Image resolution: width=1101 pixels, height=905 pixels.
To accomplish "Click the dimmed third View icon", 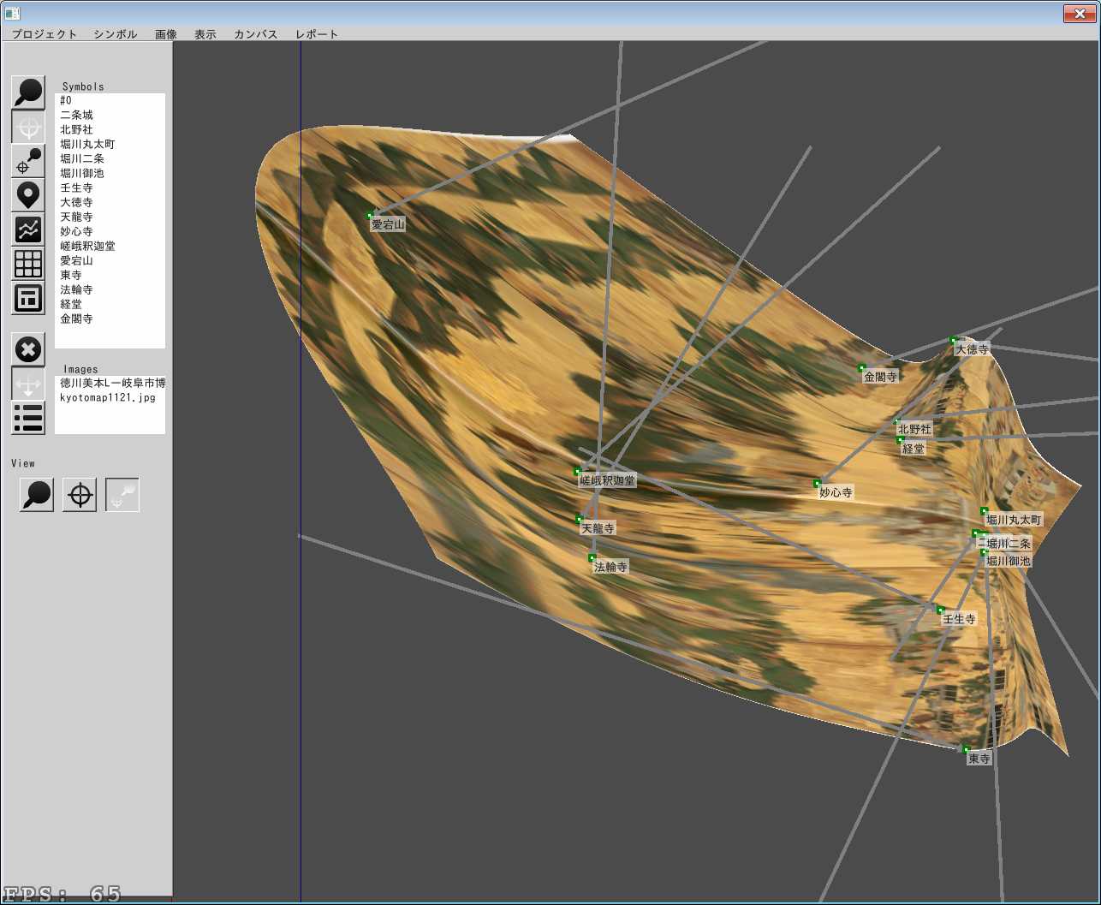I will point(122,495).
